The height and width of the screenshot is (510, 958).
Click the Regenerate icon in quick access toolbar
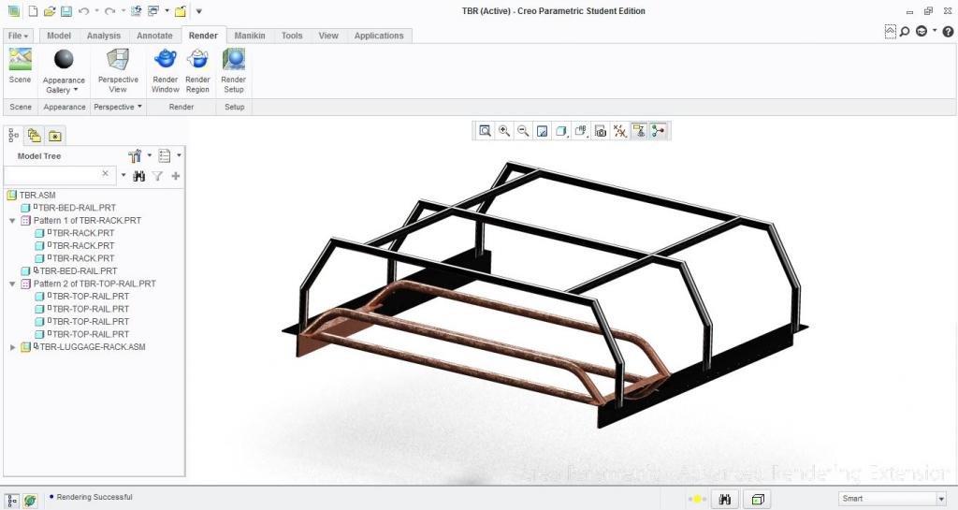[x=137, y=11]
